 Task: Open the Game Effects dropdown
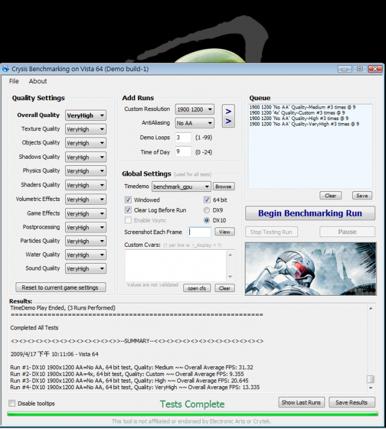click(86, 214)
